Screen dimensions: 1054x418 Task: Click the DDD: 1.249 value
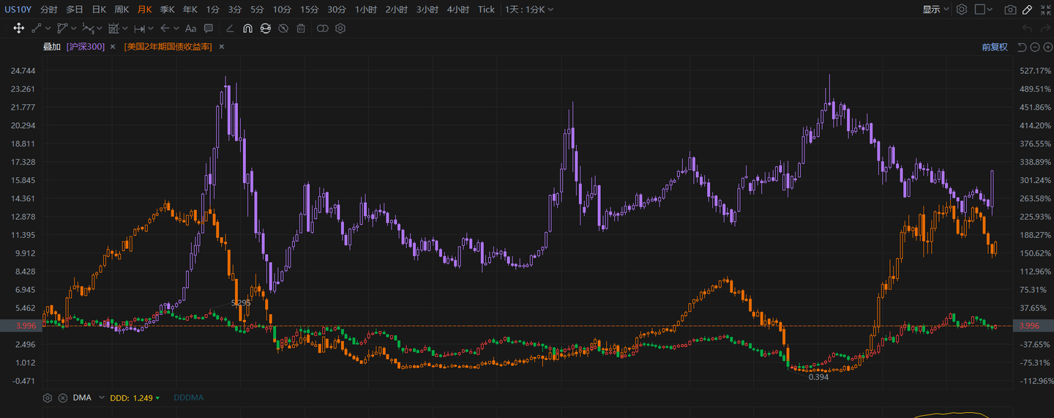[131, 398]
